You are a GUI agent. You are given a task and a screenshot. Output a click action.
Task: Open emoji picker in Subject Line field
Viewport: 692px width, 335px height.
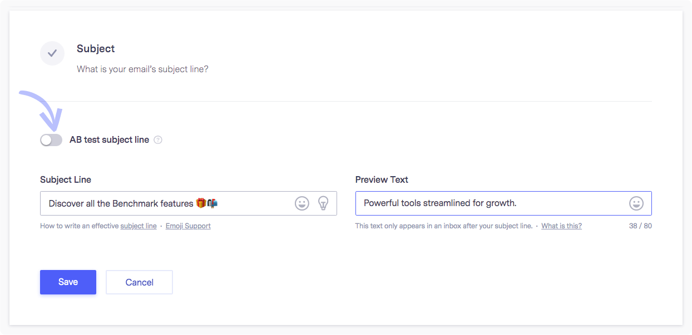(x=302, y=203)
